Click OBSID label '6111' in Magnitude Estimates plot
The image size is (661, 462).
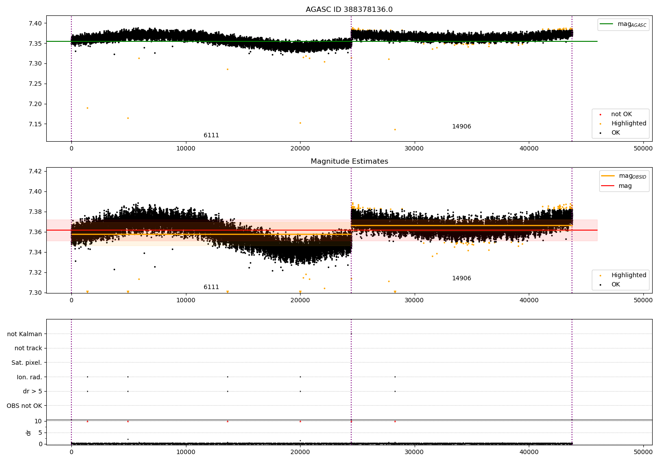211,287
